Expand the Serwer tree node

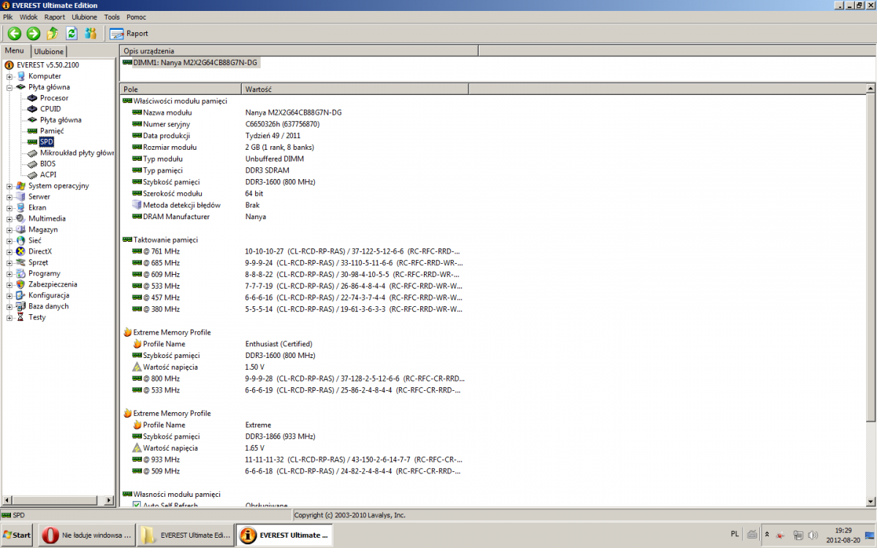(x=10, y=197)
